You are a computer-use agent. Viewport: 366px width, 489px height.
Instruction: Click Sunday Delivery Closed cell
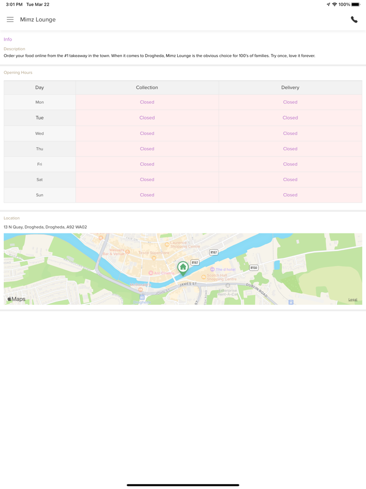click(290, 195)
